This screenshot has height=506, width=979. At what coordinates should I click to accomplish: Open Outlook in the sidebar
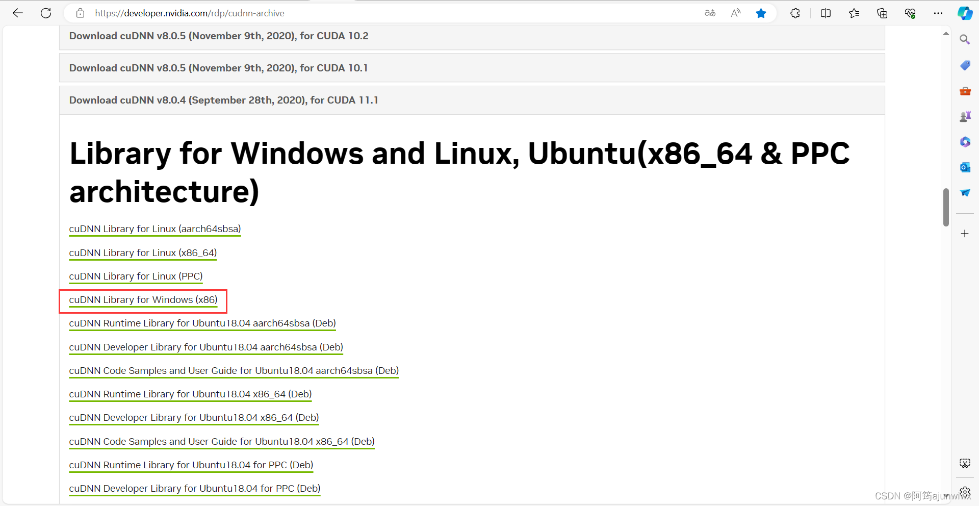tap(965, 167)
